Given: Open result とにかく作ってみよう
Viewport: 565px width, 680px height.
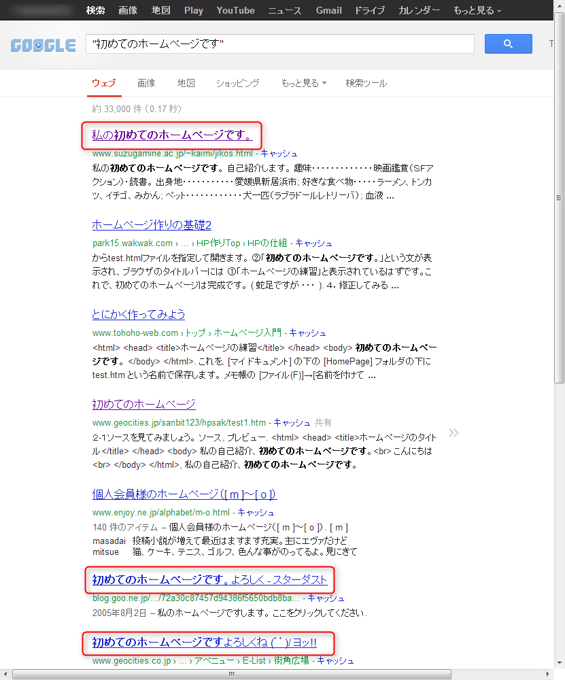Looking at the screenshot, I should [x=138, y=314].
